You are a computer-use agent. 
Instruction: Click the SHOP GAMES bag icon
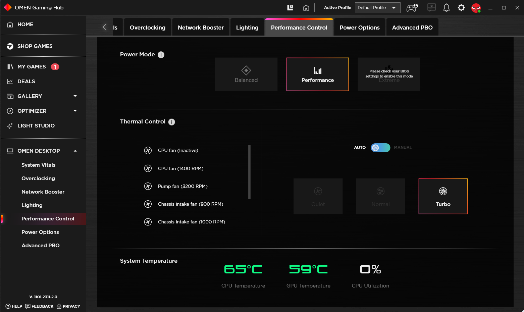10,46
